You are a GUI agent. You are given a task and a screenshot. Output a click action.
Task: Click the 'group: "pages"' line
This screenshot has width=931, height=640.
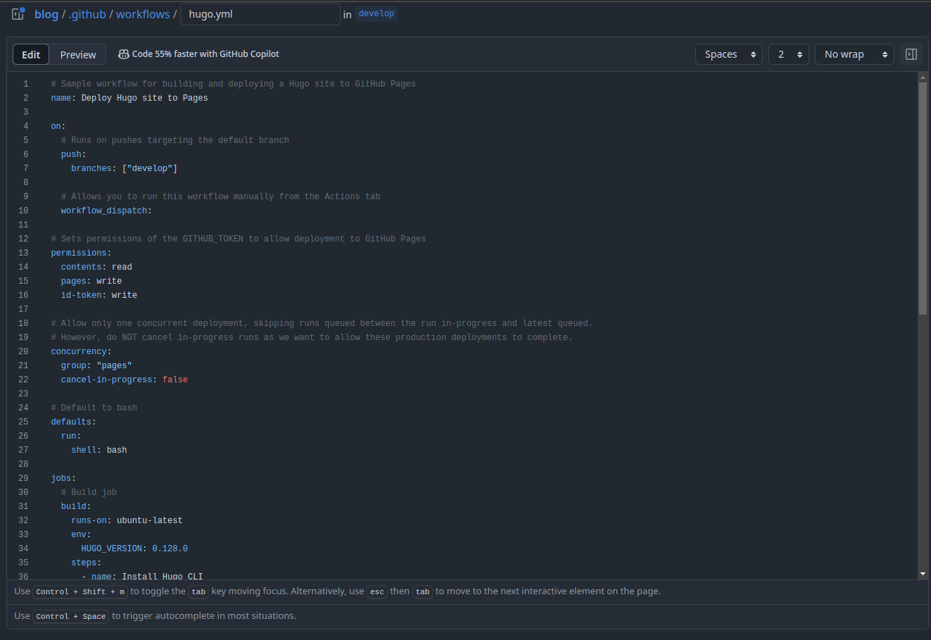pyautogui.click(x=96, y=365)
